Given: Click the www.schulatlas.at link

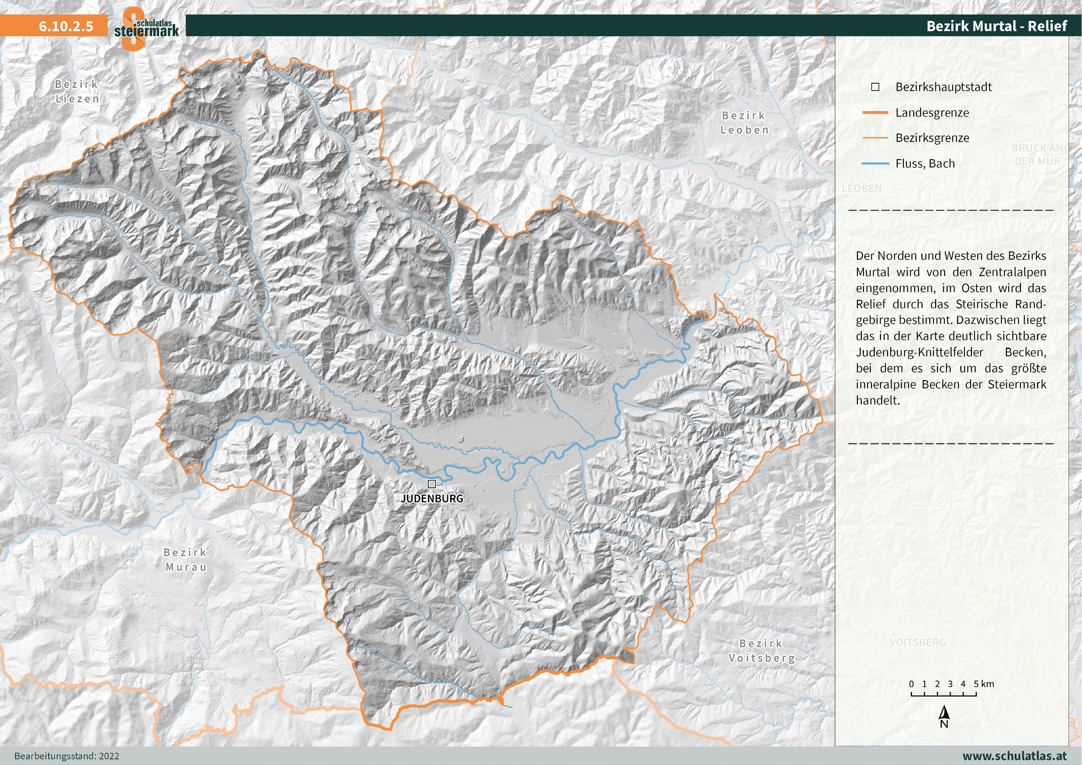Looking at the screenshot, I should 1014,755.
